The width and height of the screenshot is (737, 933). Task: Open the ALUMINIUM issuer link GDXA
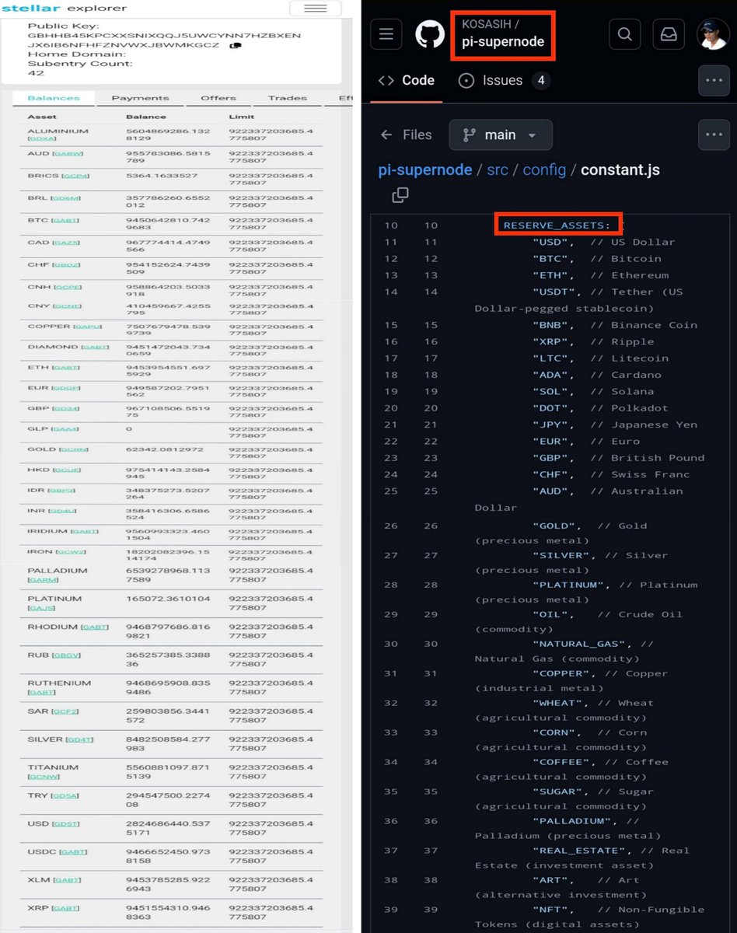point(42,138)
